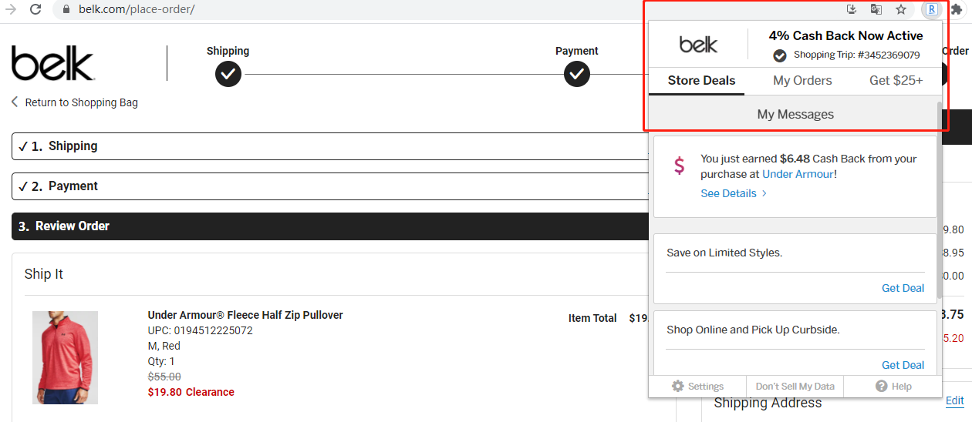972x422 pixels.
Task: Expand the 2. Payment section
Action: [329, 186]
